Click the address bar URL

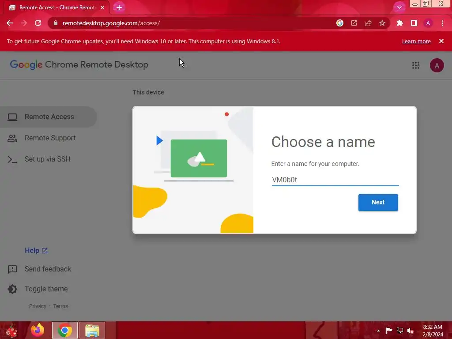(111, 23)
